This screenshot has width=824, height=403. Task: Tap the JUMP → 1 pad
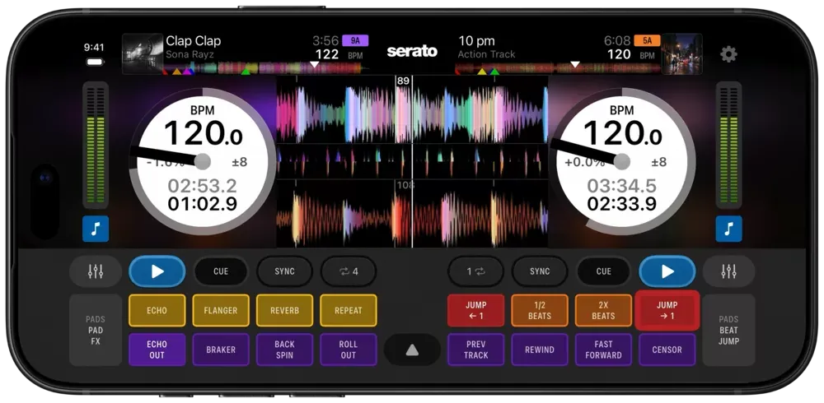tap(667, 311)
